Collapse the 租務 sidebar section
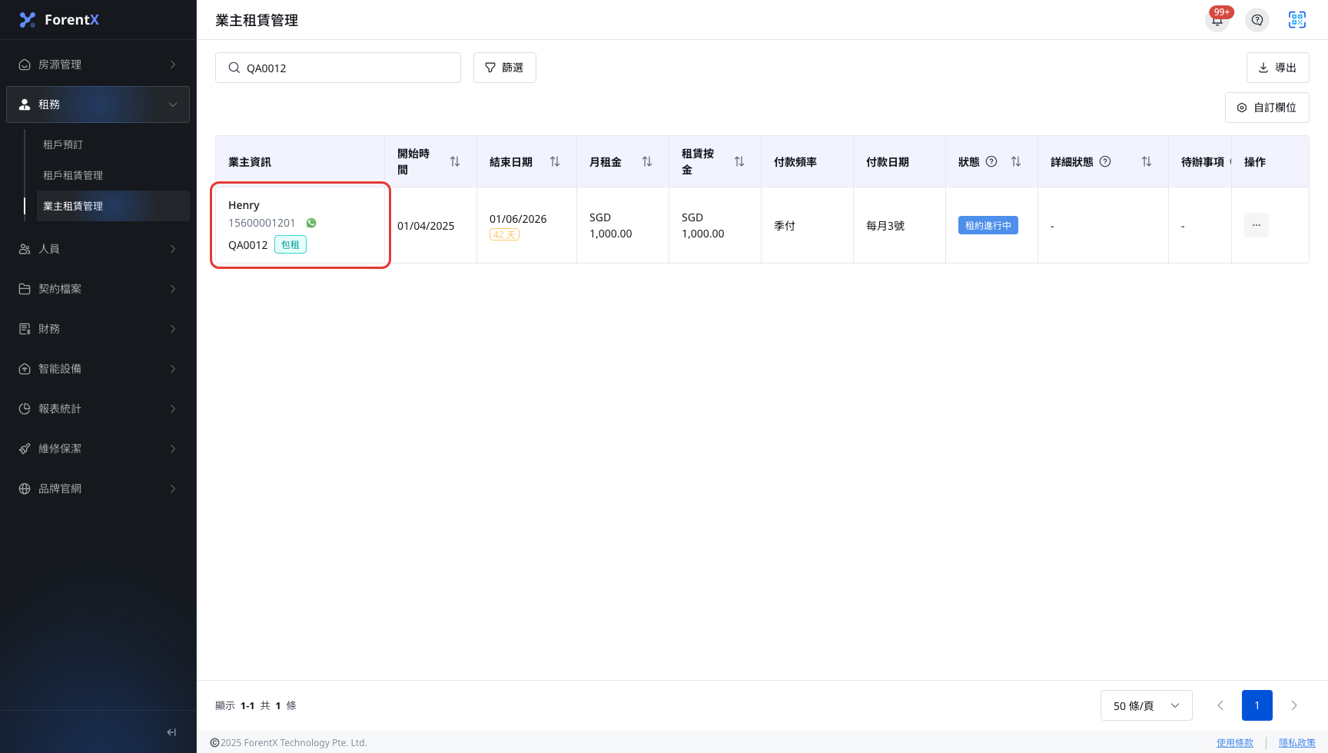 point(98,104)
